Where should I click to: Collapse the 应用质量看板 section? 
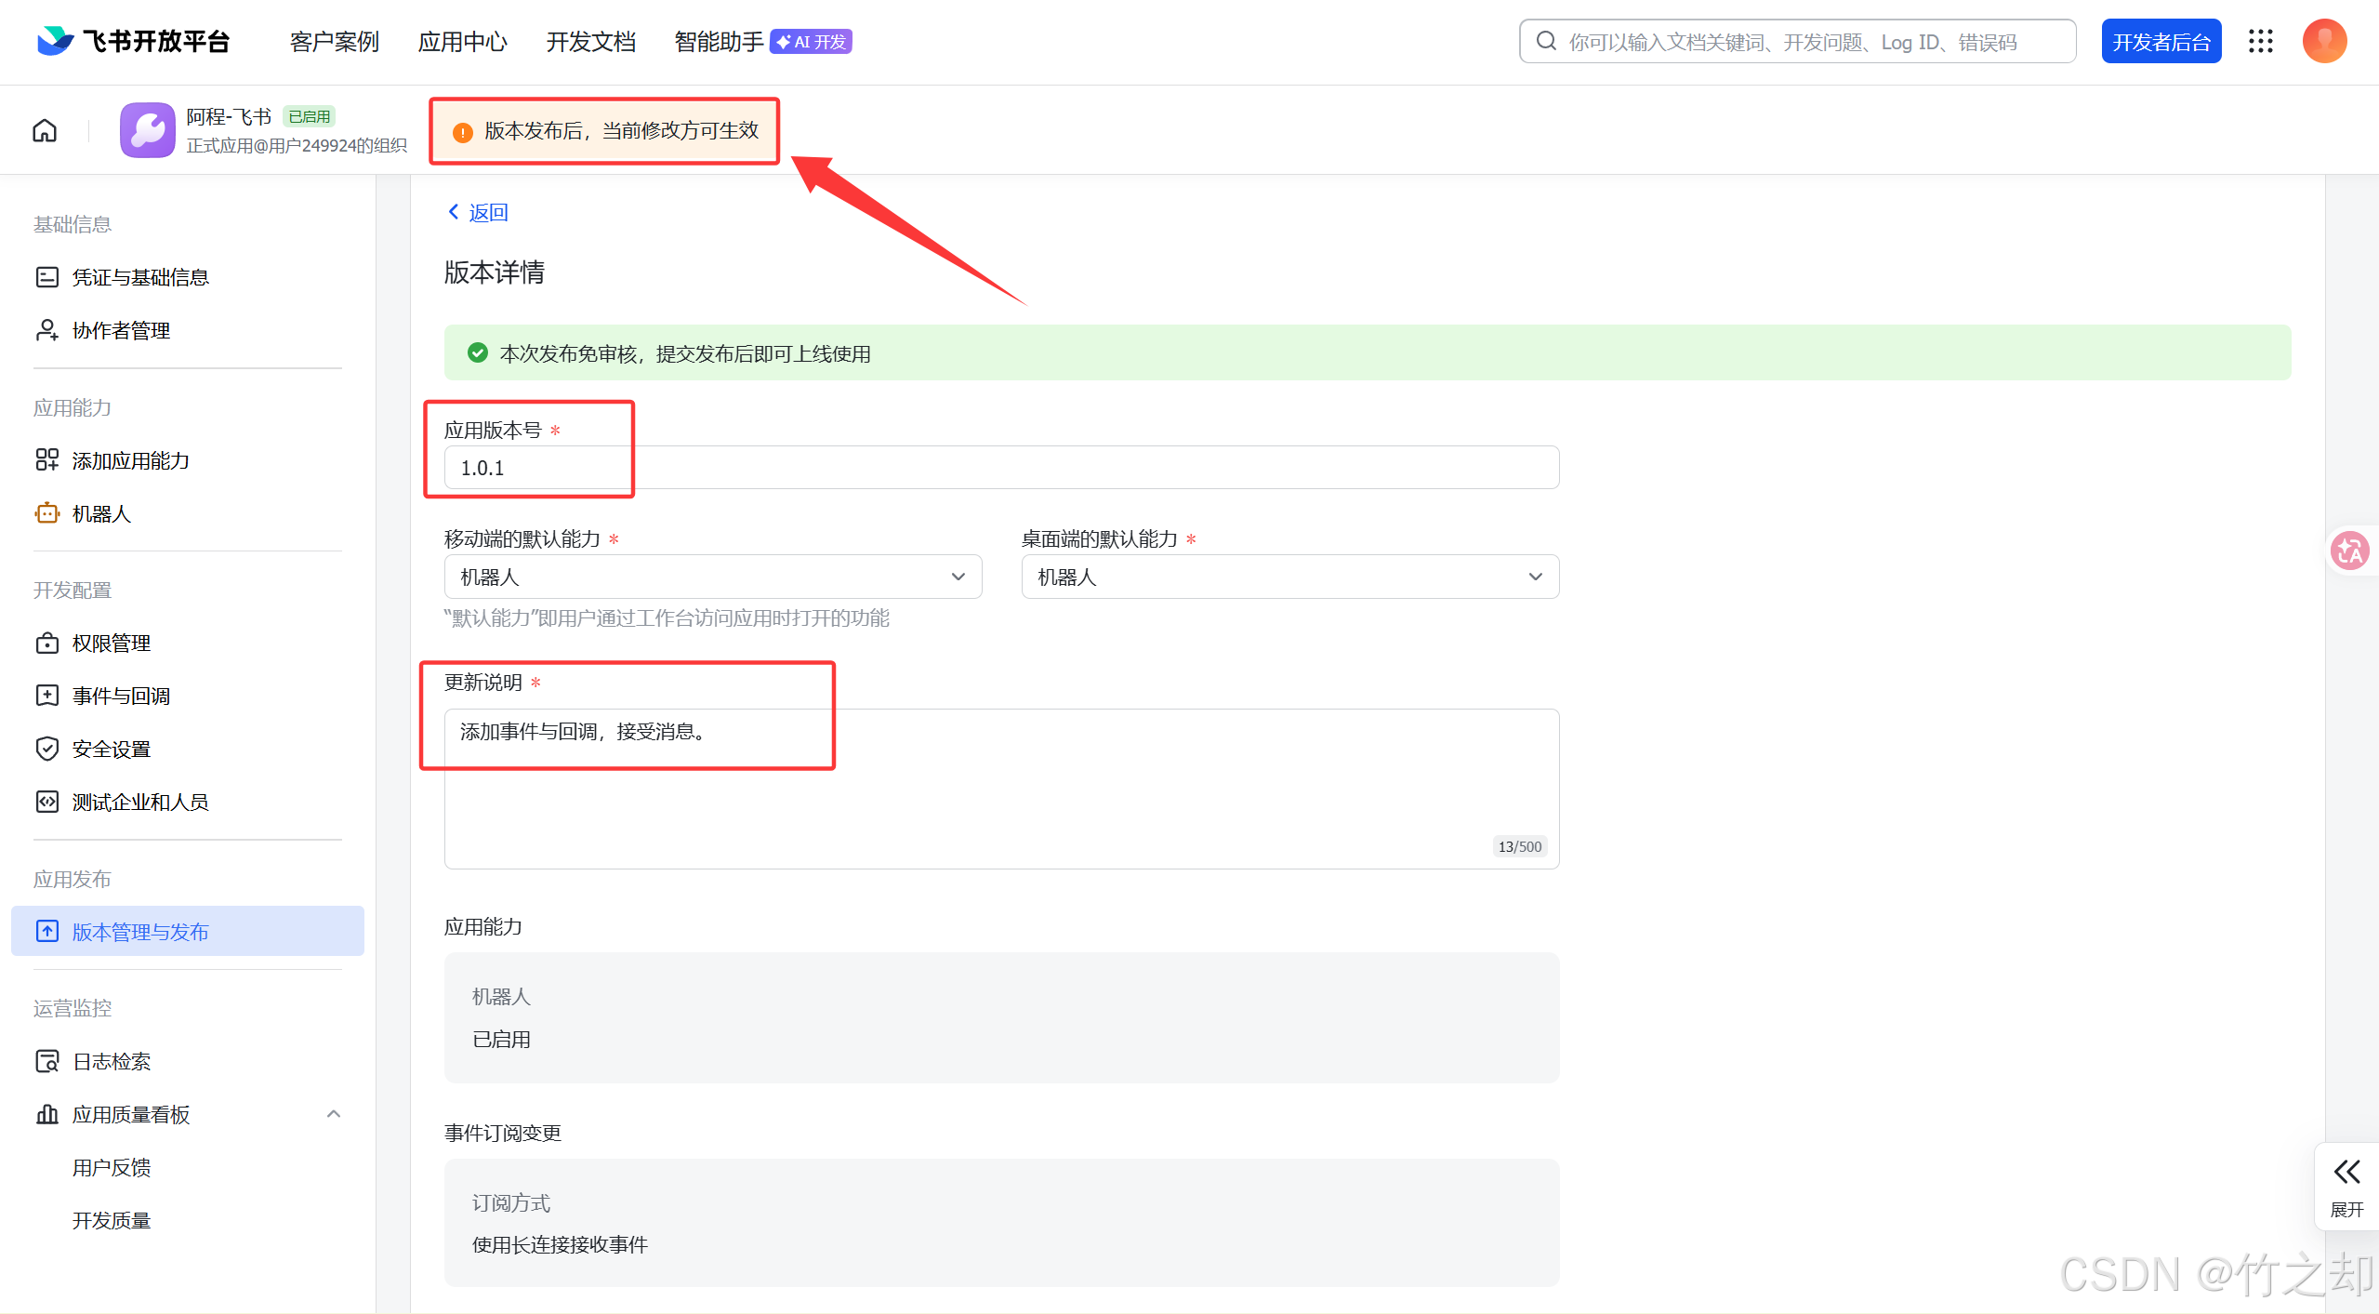click(x=334, y=1114)
